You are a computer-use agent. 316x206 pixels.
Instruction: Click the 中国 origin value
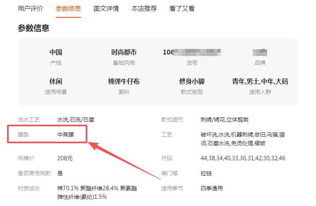point(56,52)
